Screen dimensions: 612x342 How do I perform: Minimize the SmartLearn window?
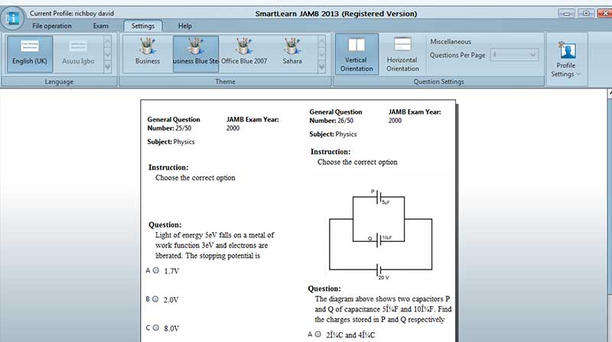(566, 13)
